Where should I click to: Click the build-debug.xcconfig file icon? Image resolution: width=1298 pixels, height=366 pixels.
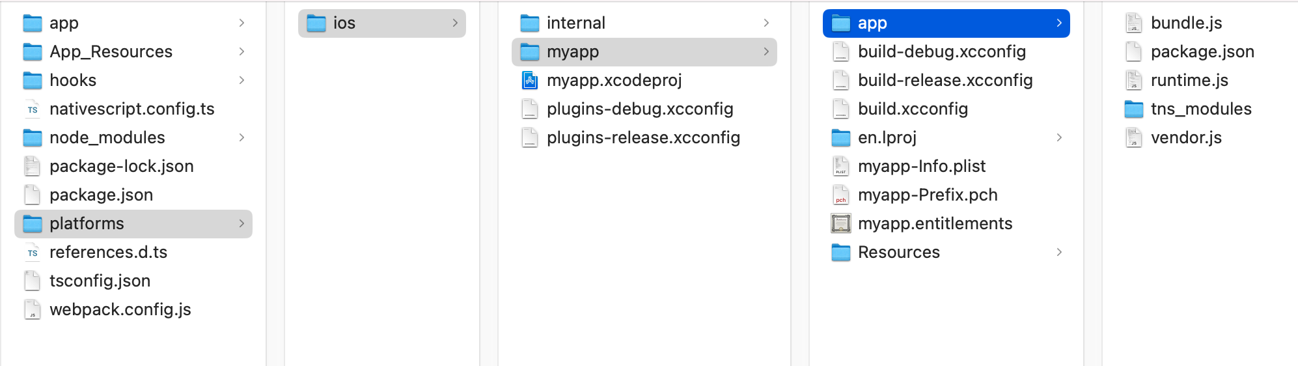pos(841,52)
